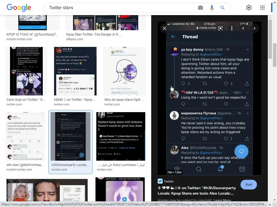Screen dimensions: 277x207
Task: Click Twitter search icon in bottom bar
Action: [x=199, y=169]
